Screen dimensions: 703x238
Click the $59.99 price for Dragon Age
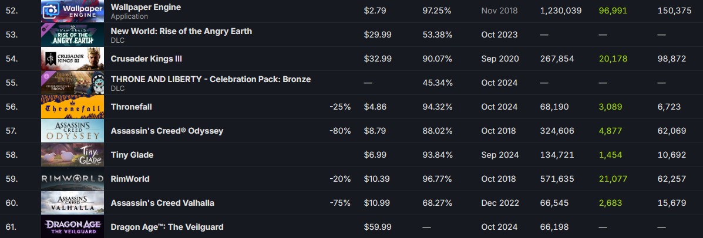375,227
